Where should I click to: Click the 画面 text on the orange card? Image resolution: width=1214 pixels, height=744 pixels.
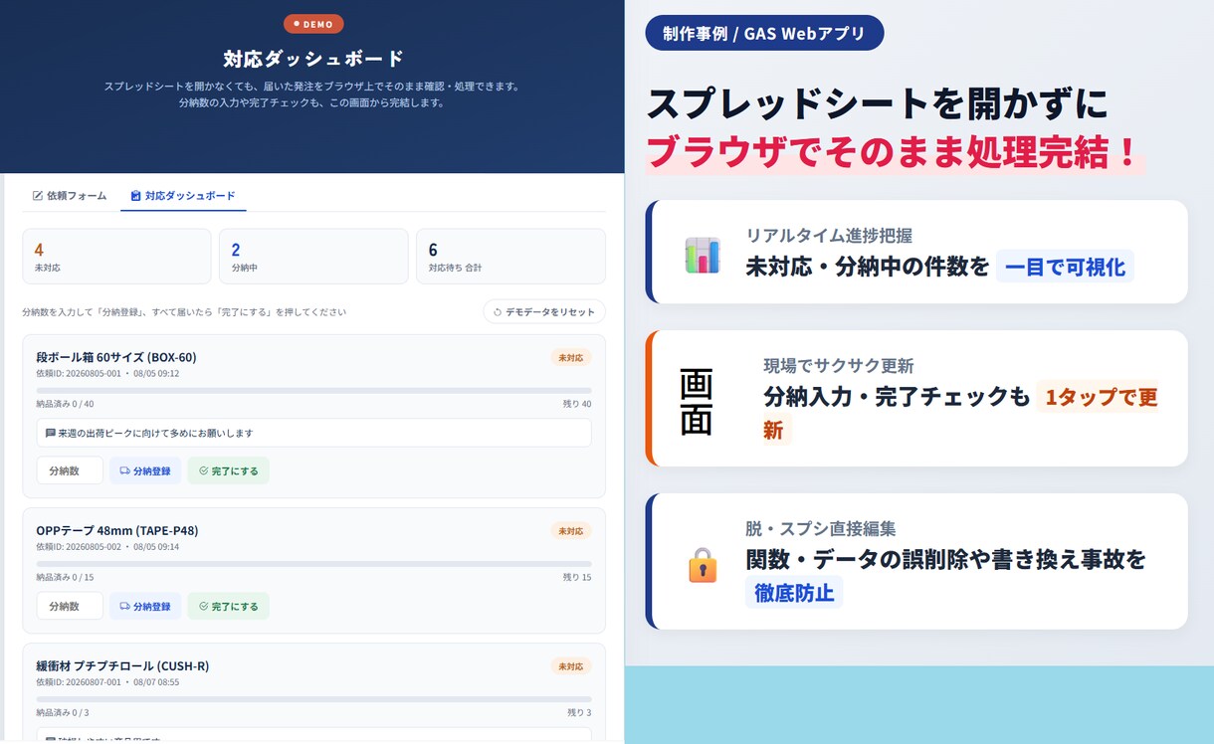[696, 402]
